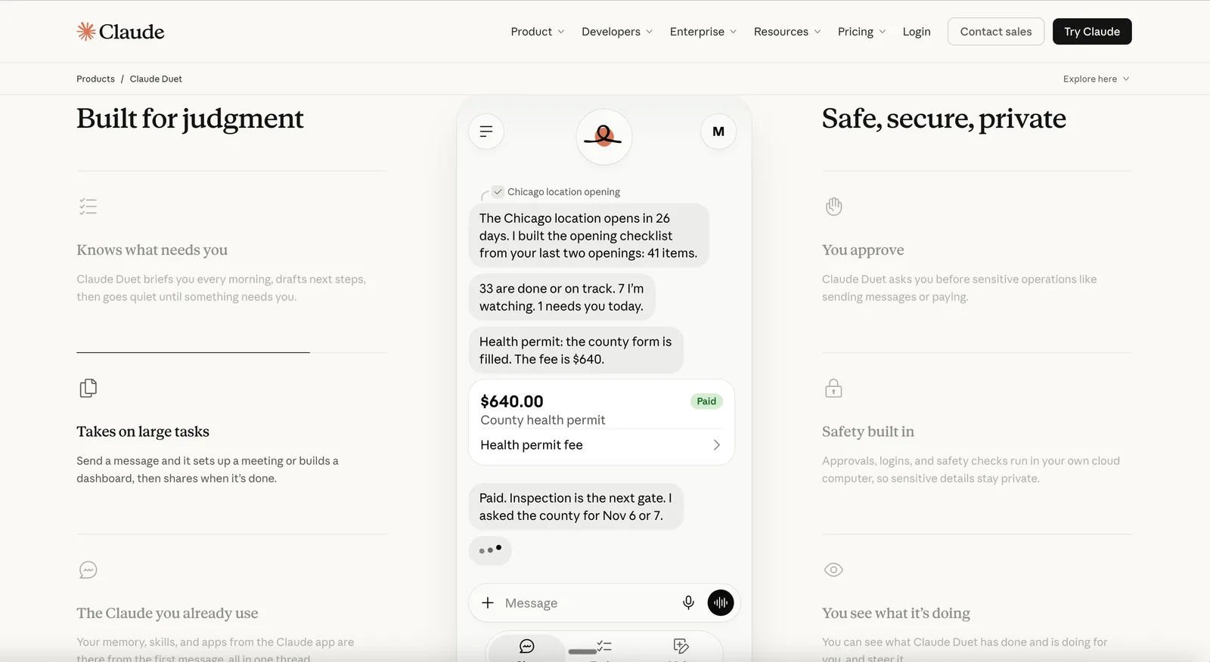Select the Safety built in feature heading

click(868, 432)
